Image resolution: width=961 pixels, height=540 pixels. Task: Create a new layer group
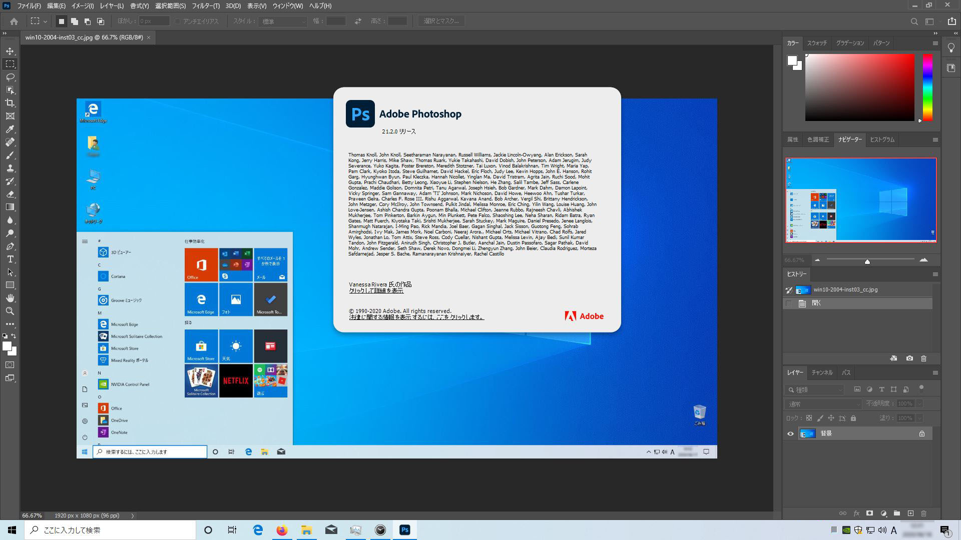pyautogui.click(x=897, y=513)
